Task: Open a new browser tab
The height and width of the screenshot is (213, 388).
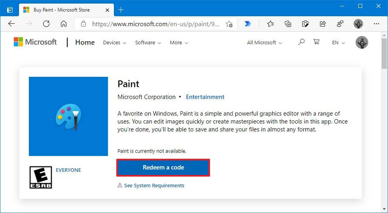Action: [121, 10]
